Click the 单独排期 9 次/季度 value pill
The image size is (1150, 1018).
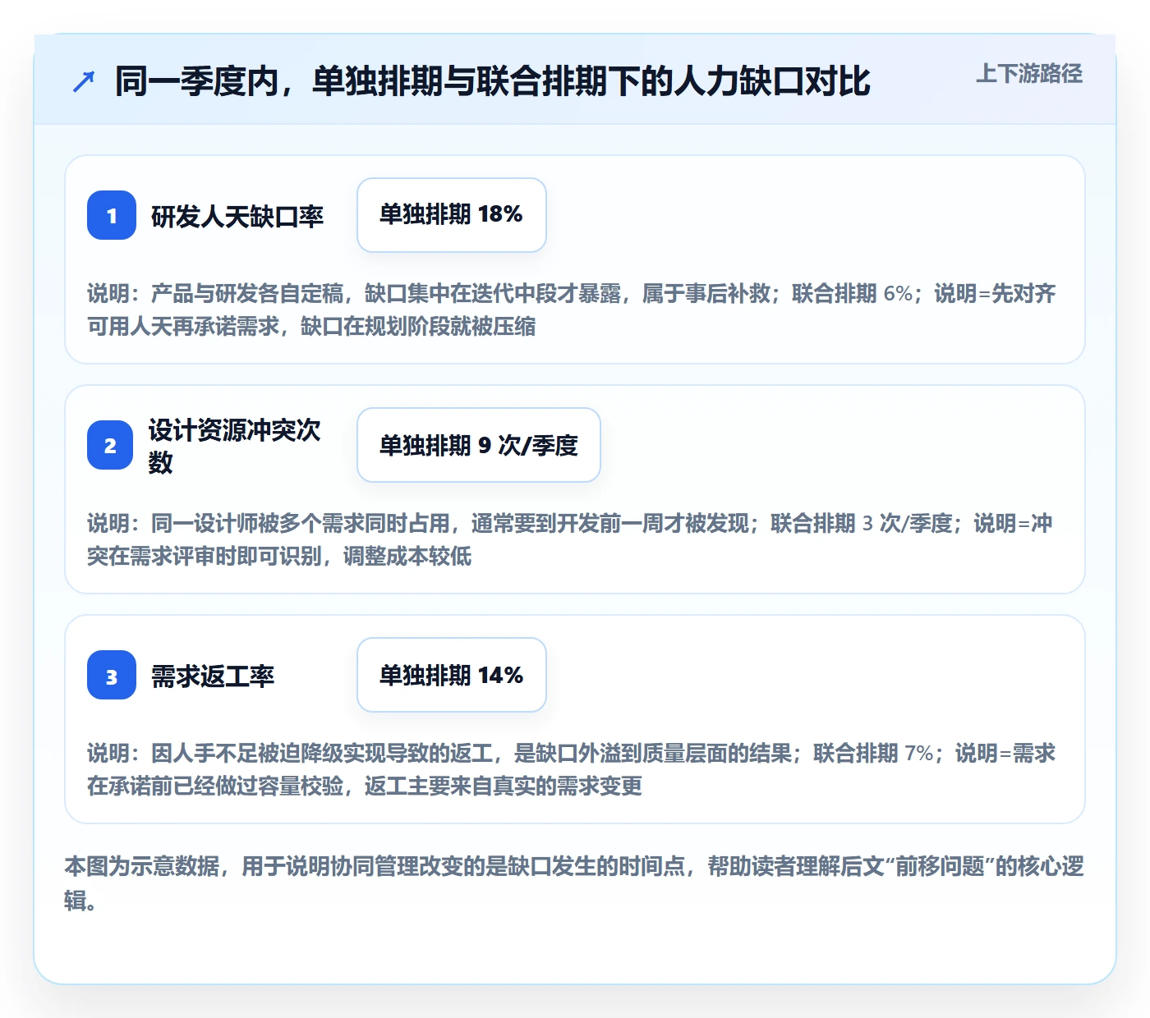[x=479, y=445]
